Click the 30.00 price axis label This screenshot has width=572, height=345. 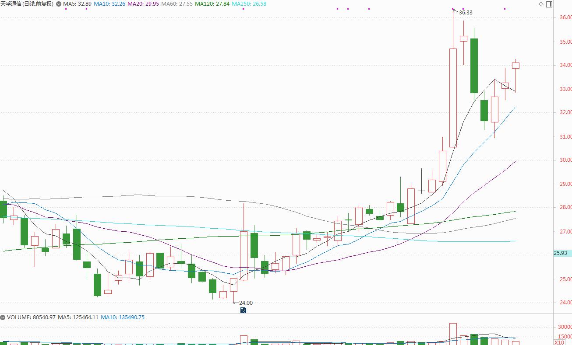tap(565, 160)
